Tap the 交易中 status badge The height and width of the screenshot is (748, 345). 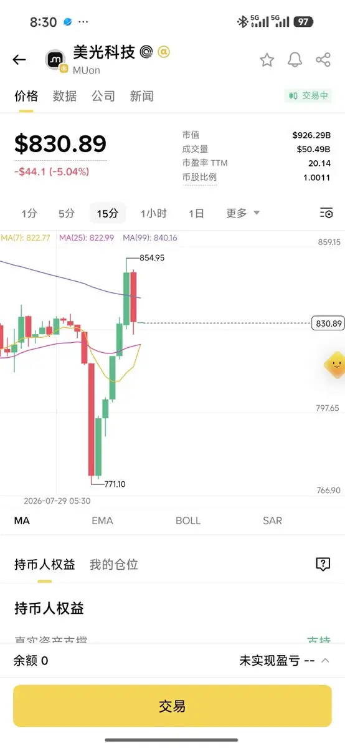pos(308,96)
